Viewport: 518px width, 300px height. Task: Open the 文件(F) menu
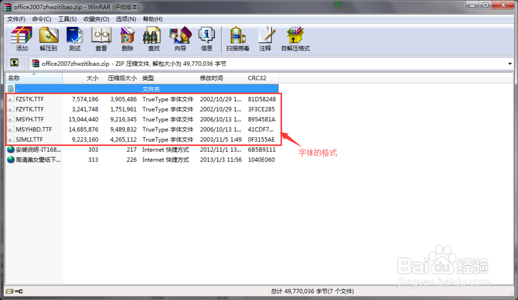pyautogui.click(x=16, y=19)
